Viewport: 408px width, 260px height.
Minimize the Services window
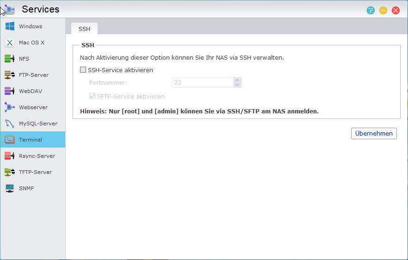coord(383,11)
